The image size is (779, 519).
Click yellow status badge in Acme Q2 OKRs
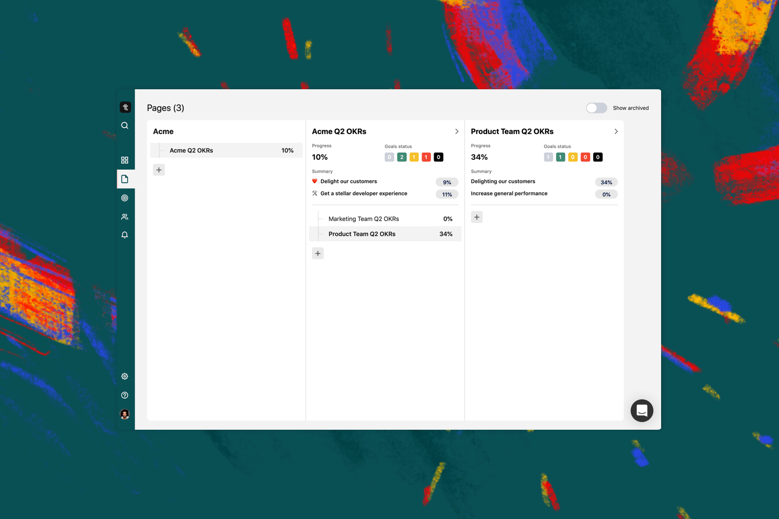pyautogui.click(x=414, y=157)
